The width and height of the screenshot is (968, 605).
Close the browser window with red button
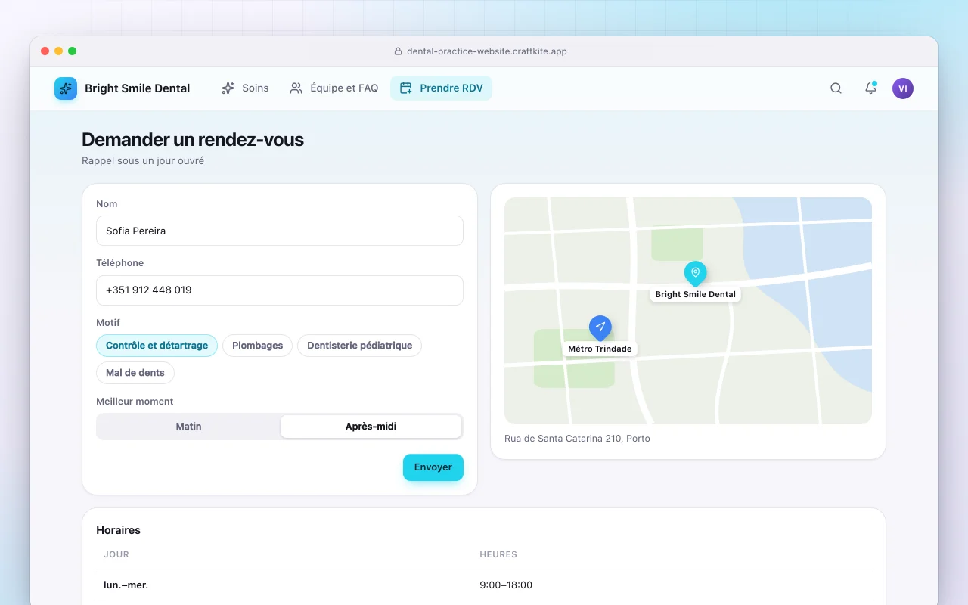click(x=45, y=51)
